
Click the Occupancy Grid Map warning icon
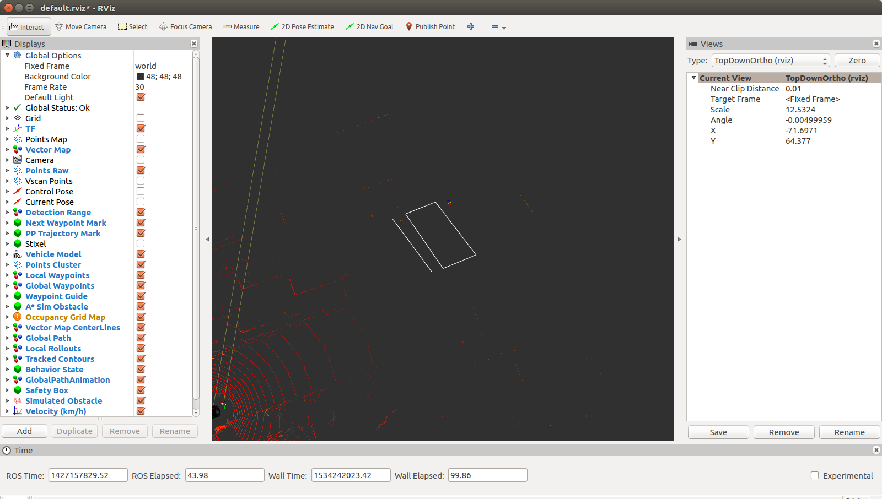click(x=18, y=317)
